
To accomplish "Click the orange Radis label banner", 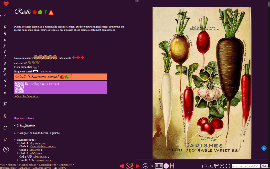I will coord(61,77).
